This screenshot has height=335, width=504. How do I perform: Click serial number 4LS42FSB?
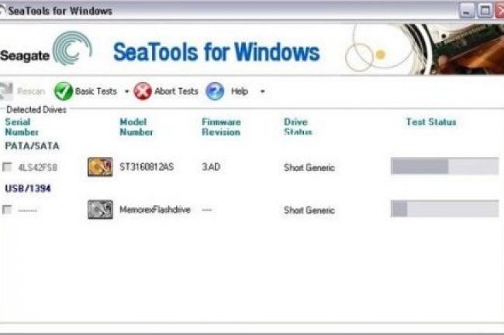38,167
